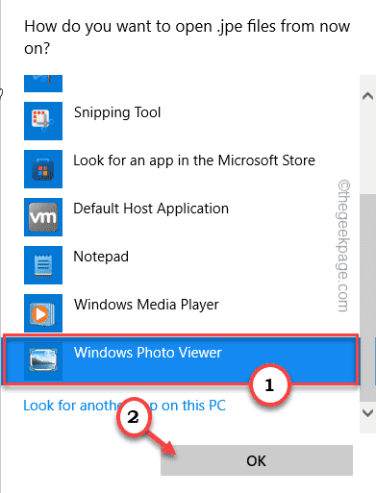Click the scrollbar thumb in the app list

click(367, 297)
